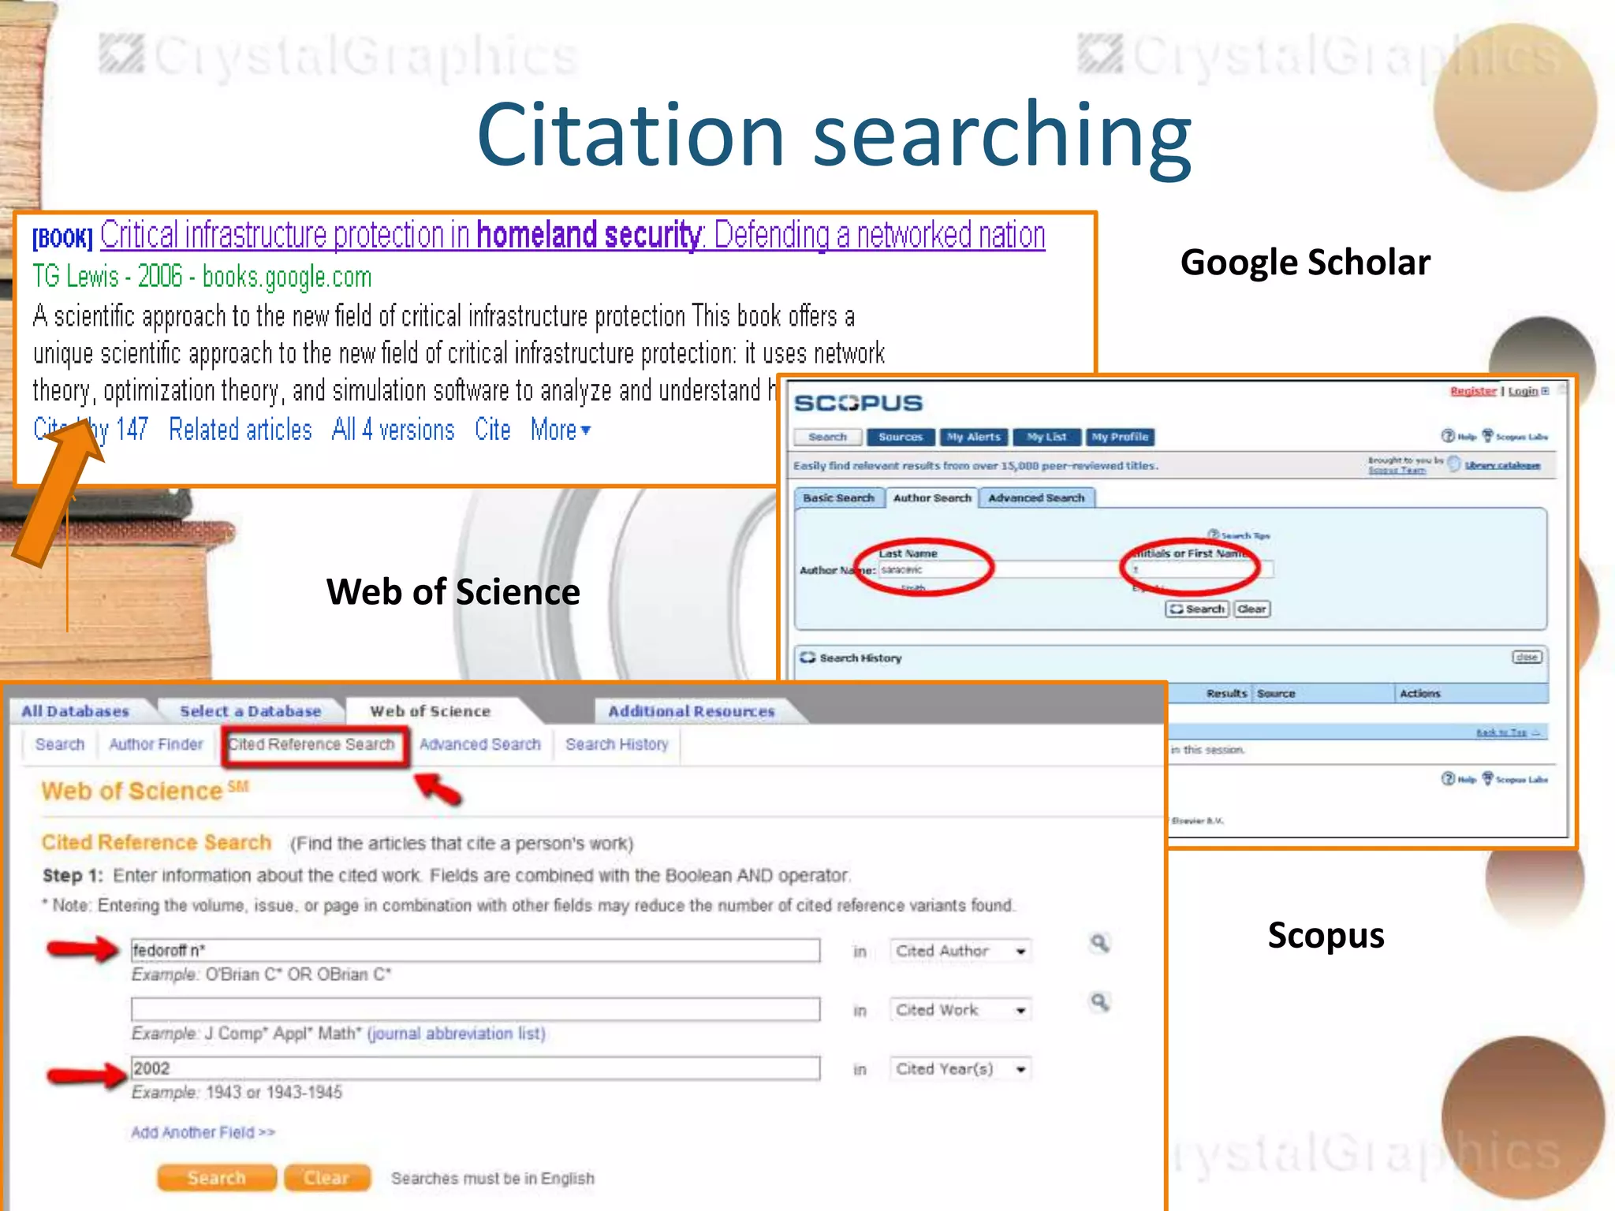1615x1211 pixels.
Task: Click the Scopus Clear button
Action: tap(1251, 609)
